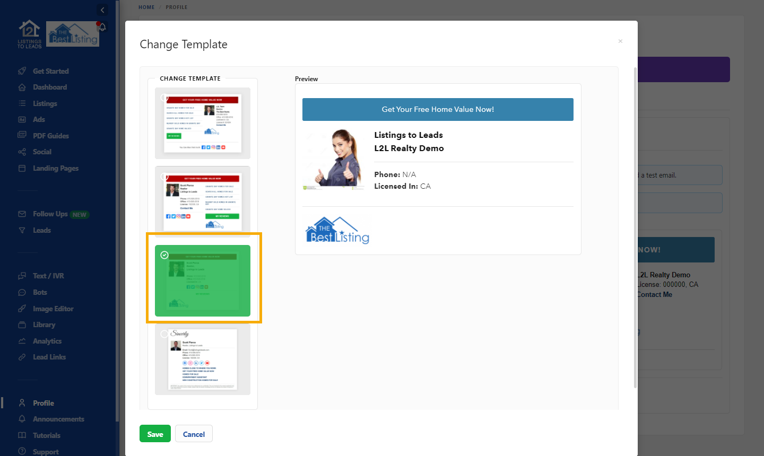Select the Listings sidebar item

45,103
